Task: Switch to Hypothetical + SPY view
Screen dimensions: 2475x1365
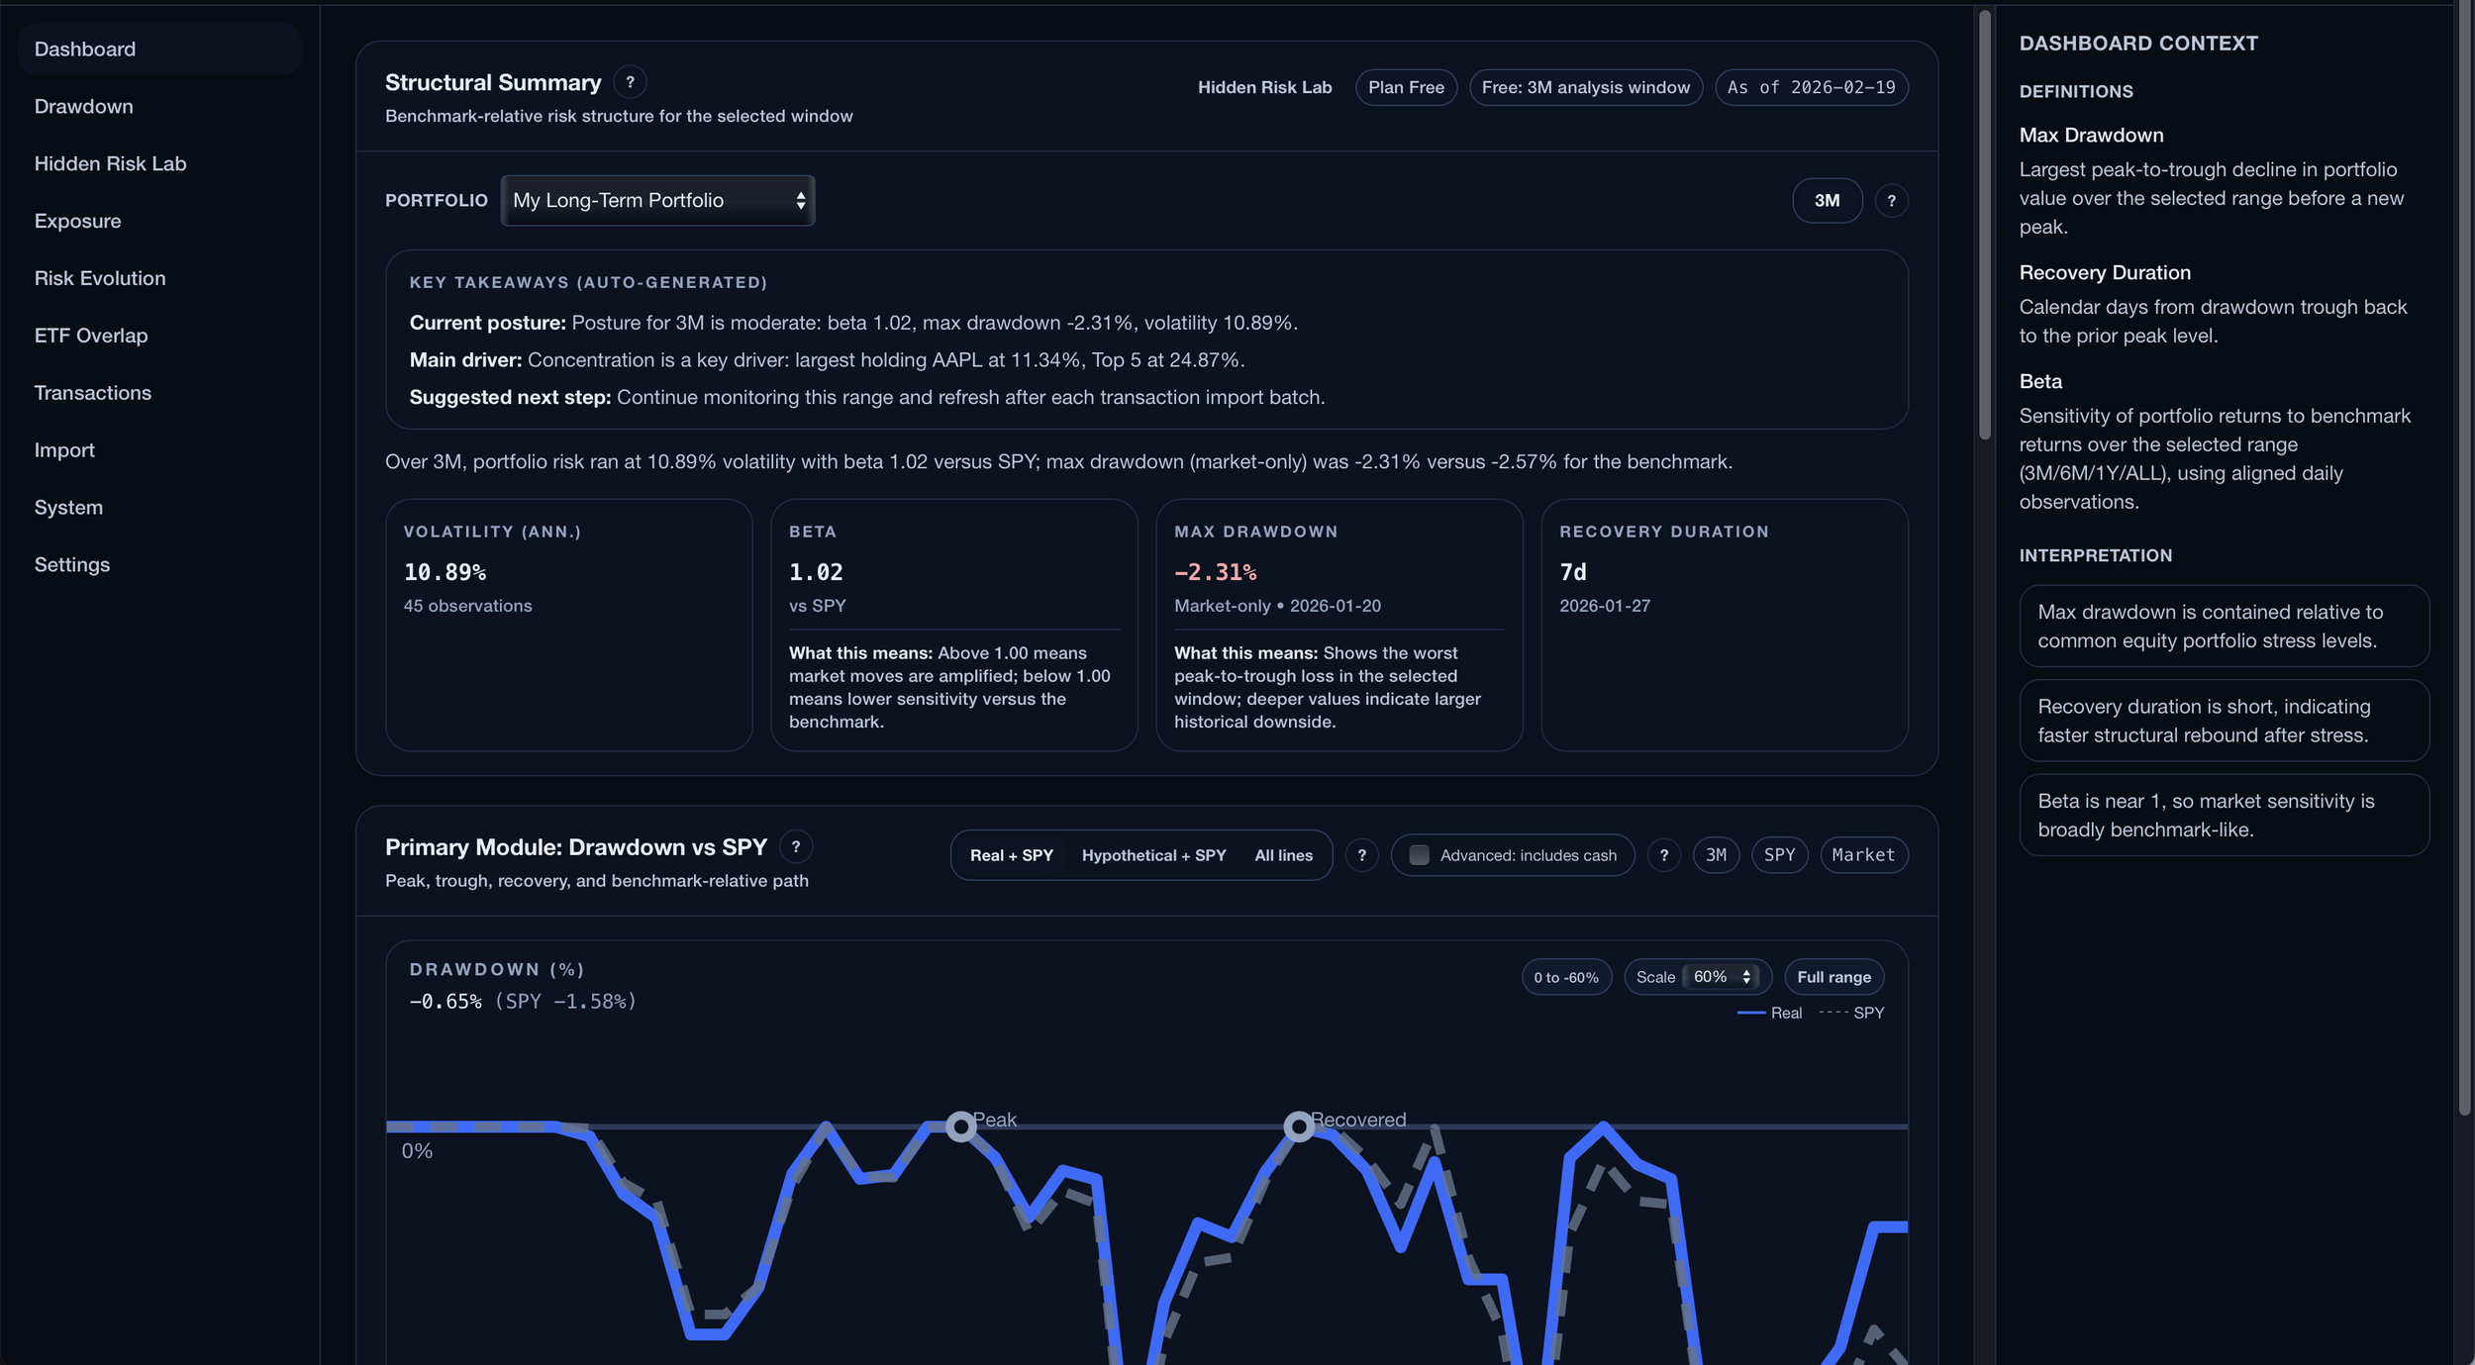Action: click(x=1153, y=855)
